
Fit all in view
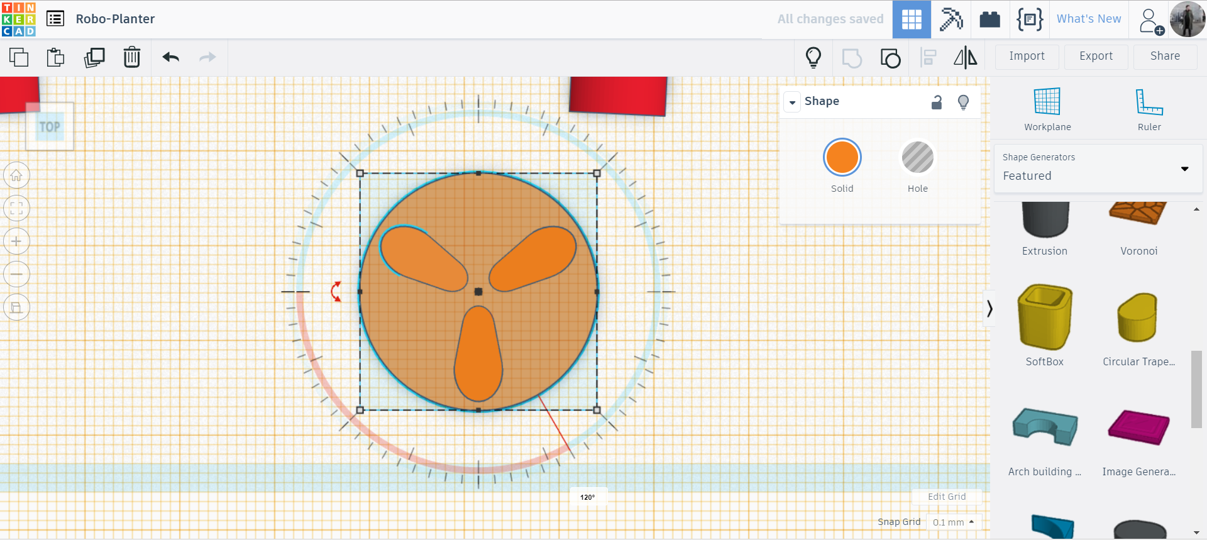click(x=16, y=208)
